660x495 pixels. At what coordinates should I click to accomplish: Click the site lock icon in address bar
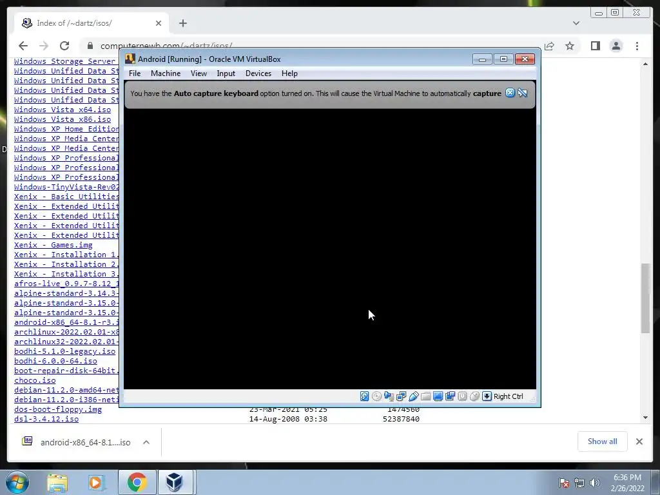(x=90, y=46)
